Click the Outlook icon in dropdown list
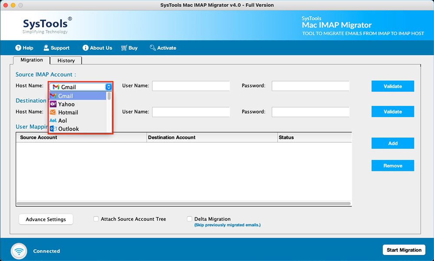The image size is (434, 261). point(53,129)
